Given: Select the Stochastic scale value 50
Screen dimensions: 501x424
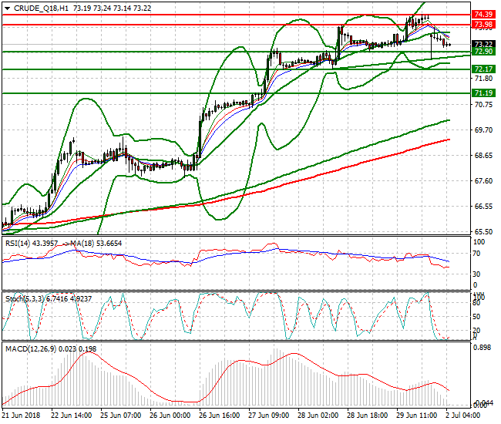Looking at the screenshot, I should 476,317.
